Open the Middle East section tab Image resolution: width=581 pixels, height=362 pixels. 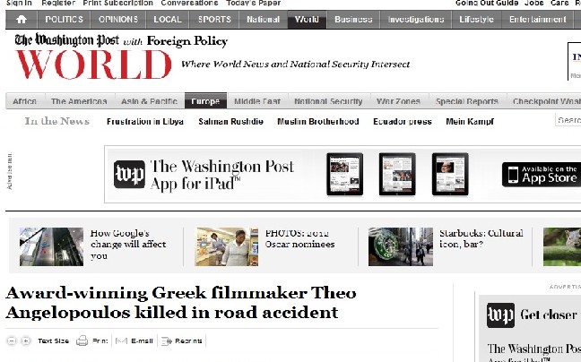click(257, 101)
